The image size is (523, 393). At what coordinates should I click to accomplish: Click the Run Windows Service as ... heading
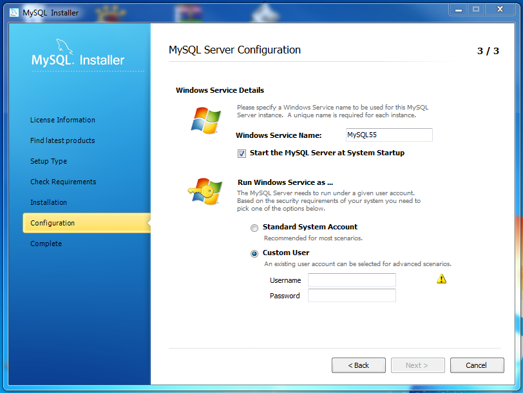[285, 182]
